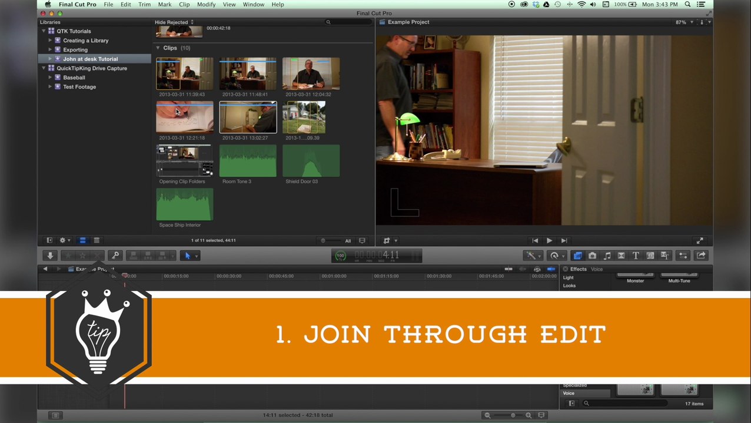Image resolution: width=751 pixels, height=423 pixels.
Task: Open the timeline clip appearance icon
Action: (541, 415)
